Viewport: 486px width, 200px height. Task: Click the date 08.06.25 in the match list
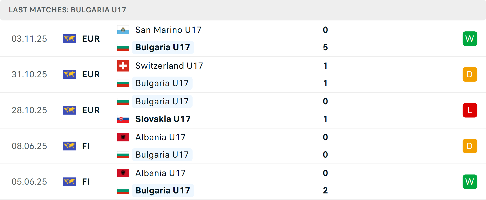29,146
